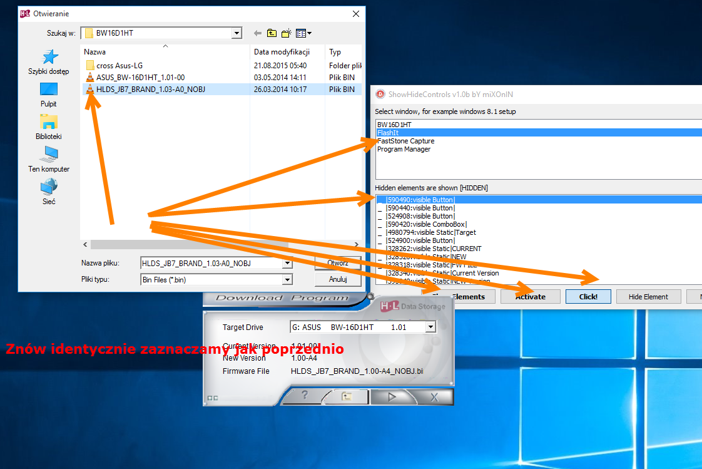Open the view menu icon in dialog toolbar
The width and height of the screenshot is (702, 469).
click(303, 33)
